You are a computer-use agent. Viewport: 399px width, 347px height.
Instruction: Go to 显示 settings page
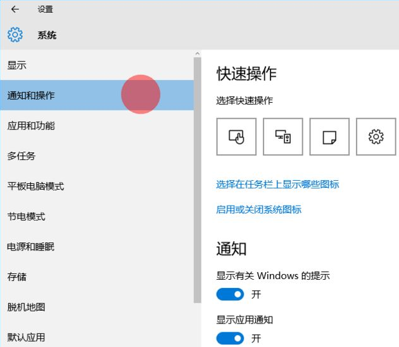[x=17, y=65]
